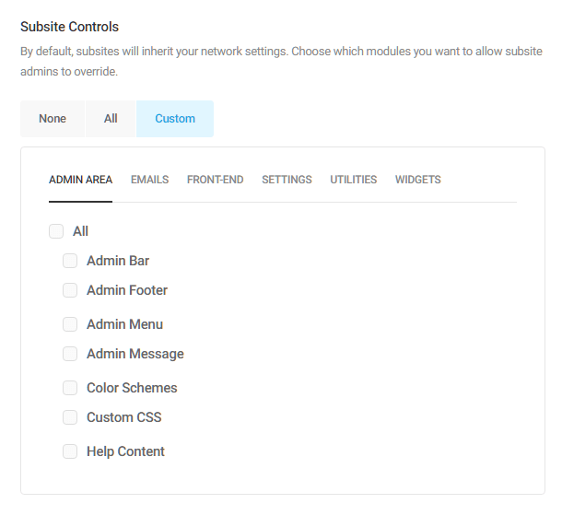Click the Color Schemes label text
The image size is (562, 515).
[132, 388]
